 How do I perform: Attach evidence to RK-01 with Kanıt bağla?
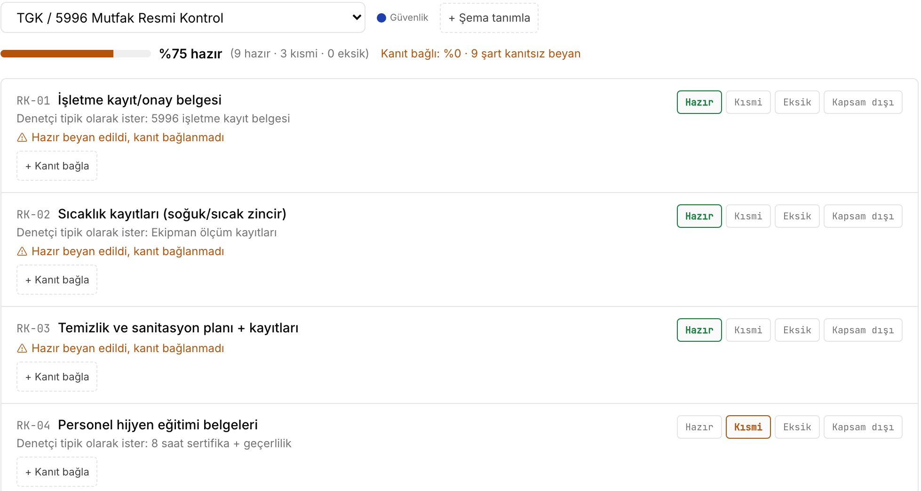coord(57,166)
